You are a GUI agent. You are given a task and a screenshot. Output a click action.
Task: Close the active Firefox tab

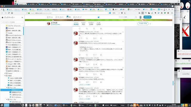(110, 9)
